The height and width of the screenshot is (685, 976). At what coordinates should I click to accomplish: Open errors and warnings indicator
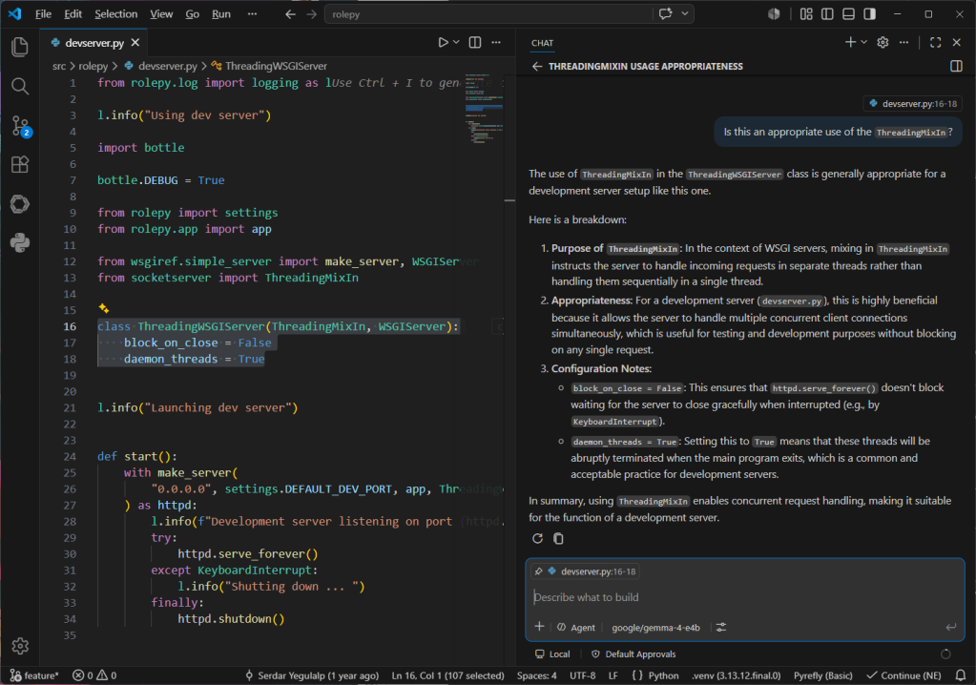tap(94, 675)
